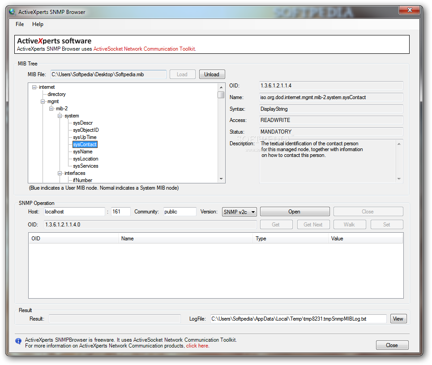Collapse the system tree node
Viewport: 432px width, 365px height.
coord(60,116)
